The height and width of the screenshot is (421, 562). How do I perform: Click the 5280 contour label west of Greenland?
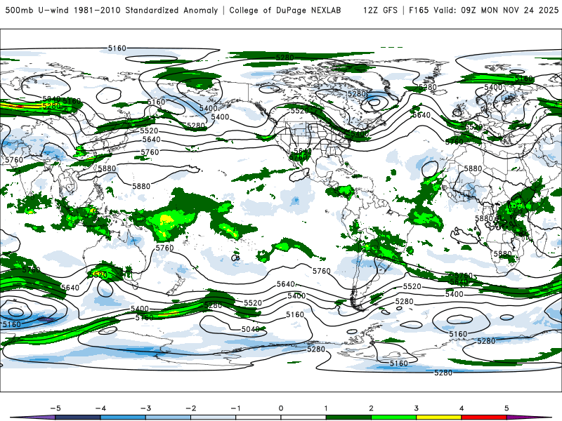click(357, 94)
